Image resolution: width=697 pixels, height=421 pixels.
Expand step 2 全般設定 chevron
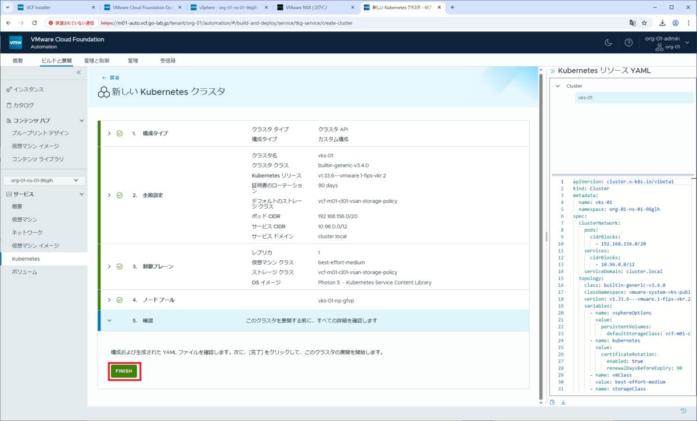click(x=109, y=195)
